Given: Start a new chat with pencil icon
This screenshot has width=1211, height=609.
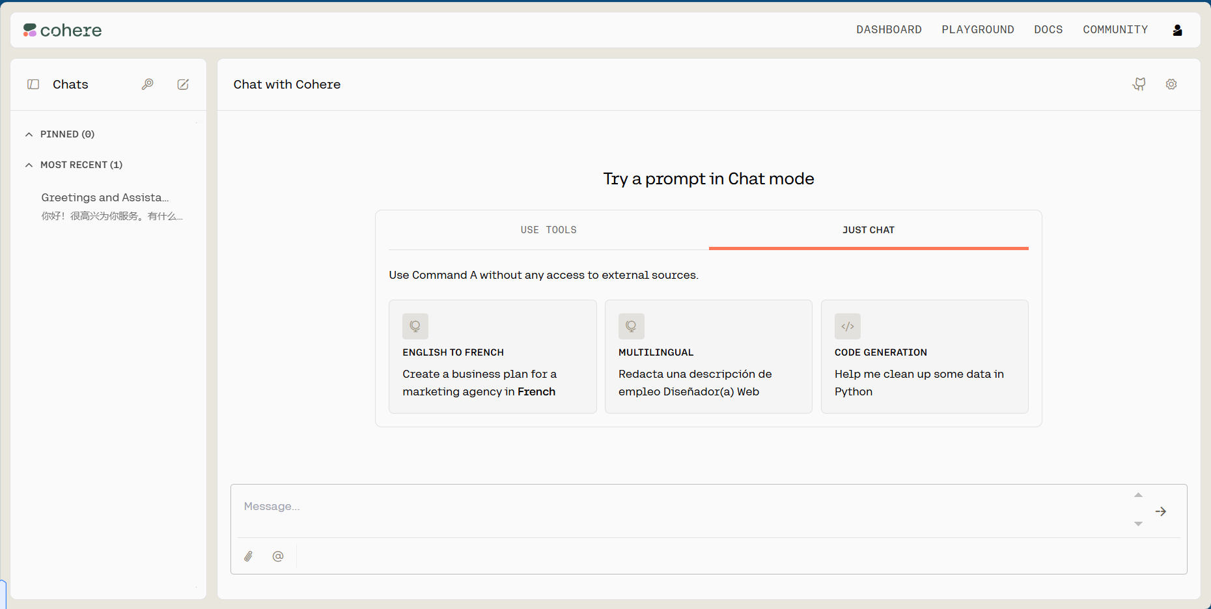Looking at the screenshot, I should pos(184,84).
